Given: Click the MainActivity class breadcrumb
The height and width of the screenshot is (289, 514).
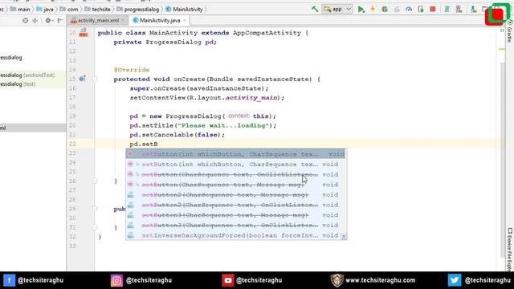Looking at the screenshot, I should [x=184, y=9].
